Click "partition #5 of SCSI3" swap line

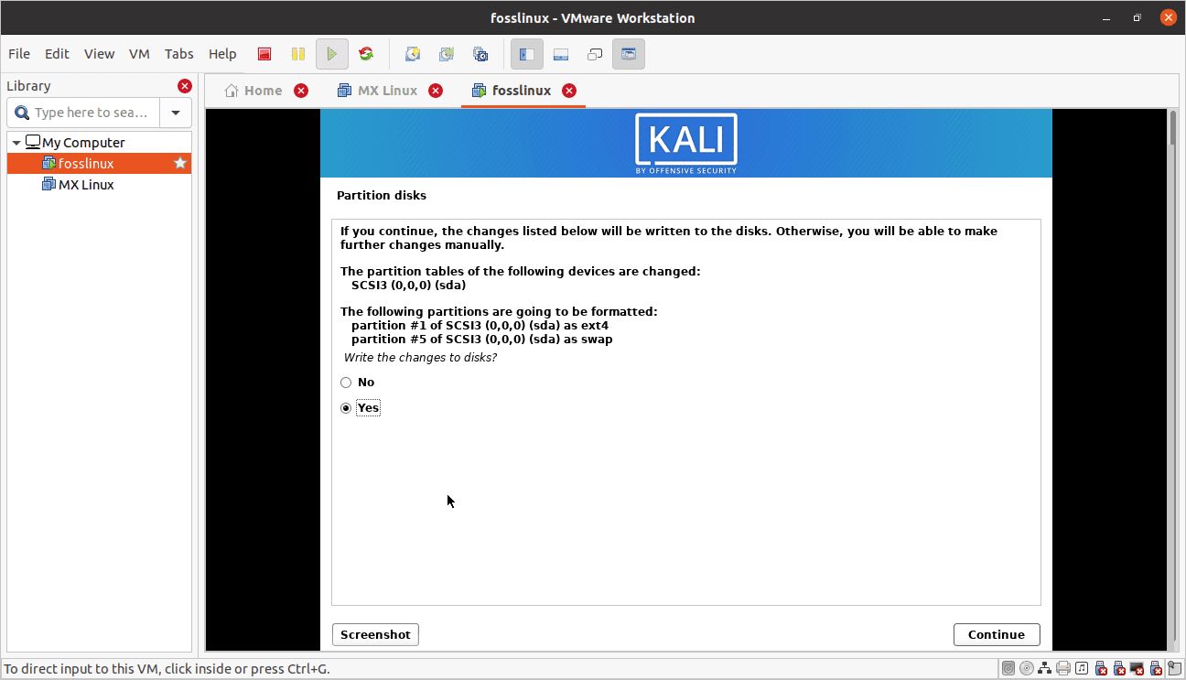(482, 340)
